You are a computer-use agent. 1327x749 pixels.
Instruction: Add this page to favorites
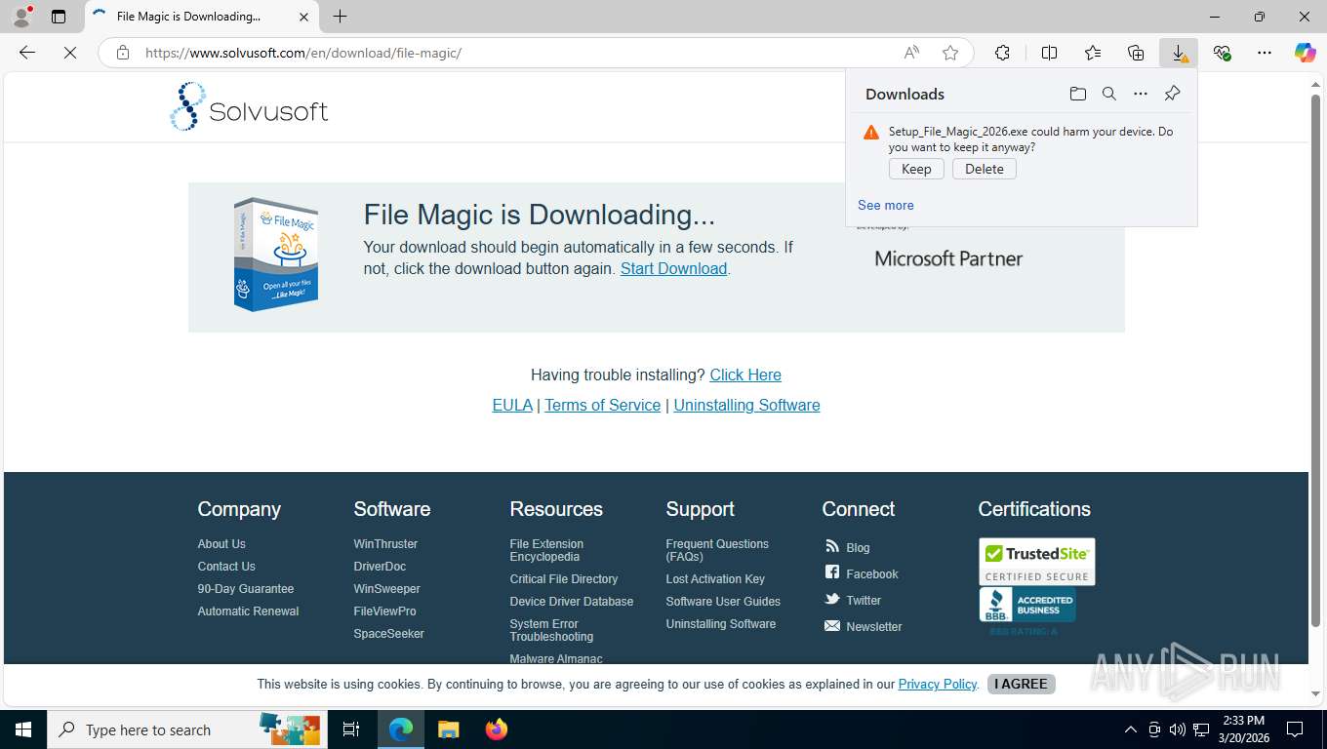(950, 53)
